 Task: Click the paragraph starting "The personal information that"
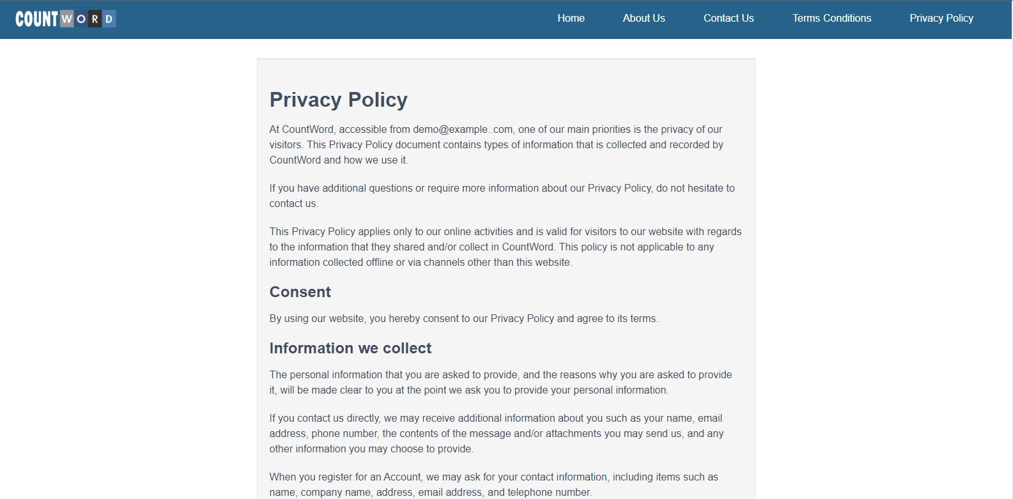point(500,382)
